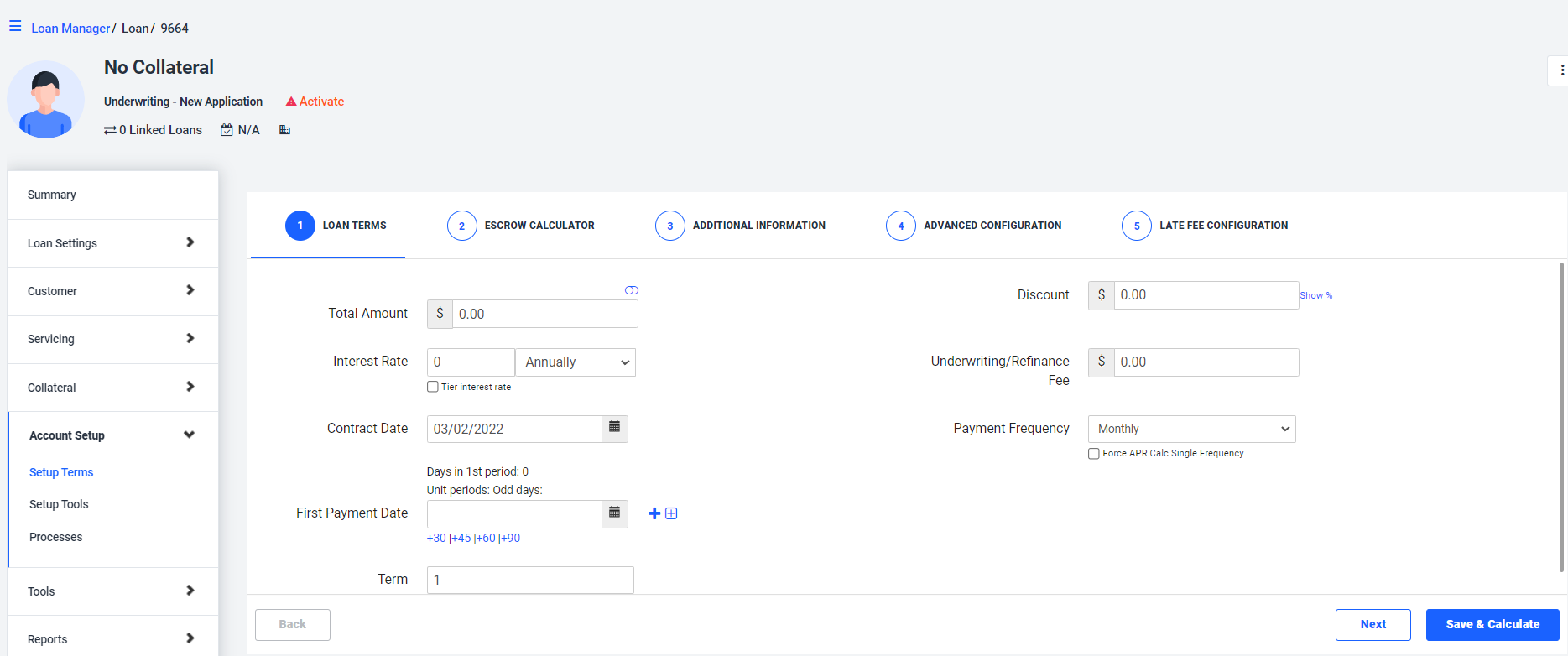Open the 0 Linked Loans indicator

click(x=153, y=130)
